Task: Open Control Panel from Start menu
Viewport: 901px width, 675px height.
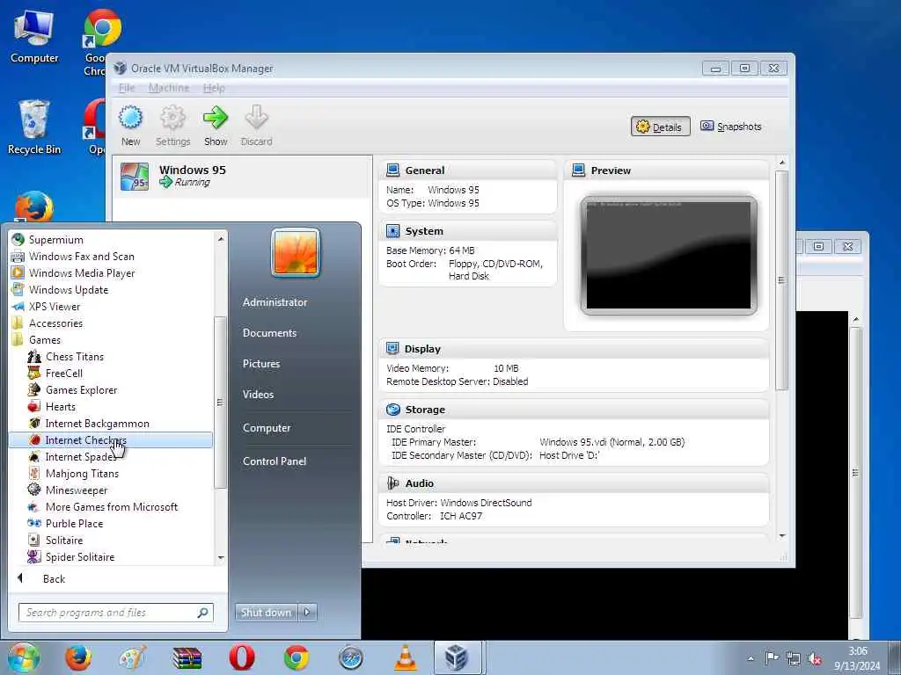Action: (275, 461)
